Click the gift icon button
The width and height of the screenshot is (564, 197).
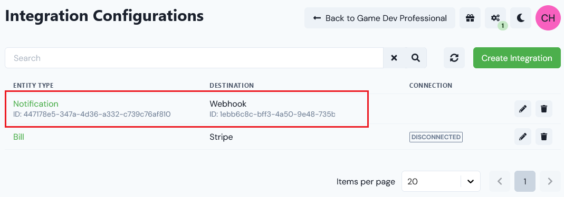tap(470, 18)
